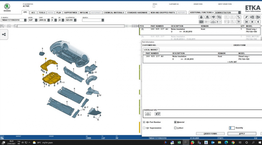Screen dimensions: 262x145
Task: Switch to the ACC tab
Action: (34, 13)
